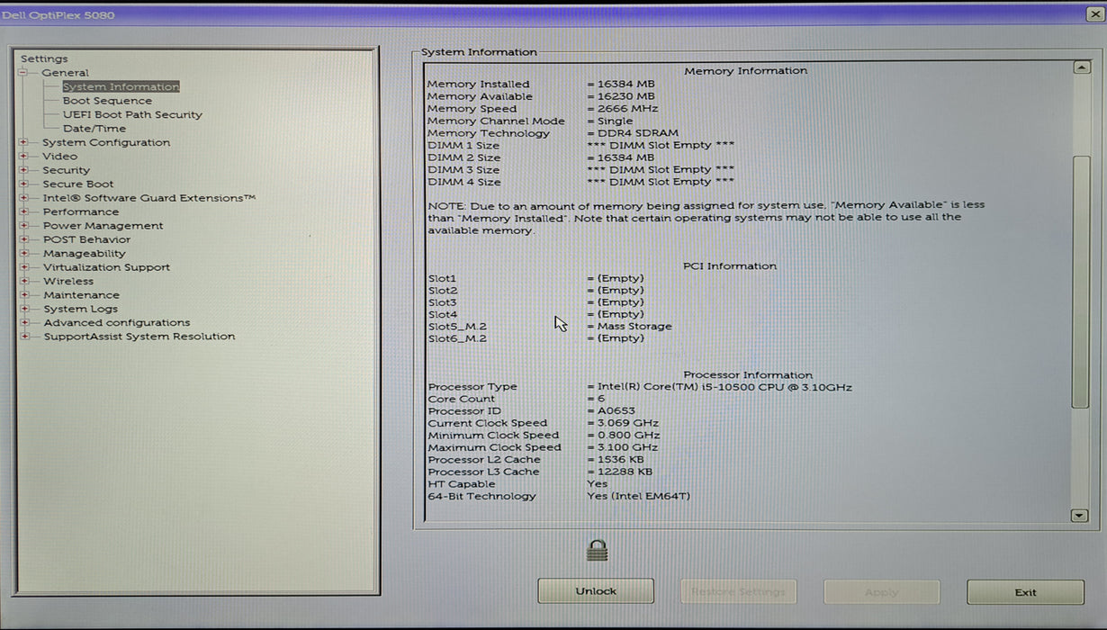This screenshot has height=630, width=1107.
Task: Click the Processor L3 Cache 12288 KB
Action: [x=620, y=472]
